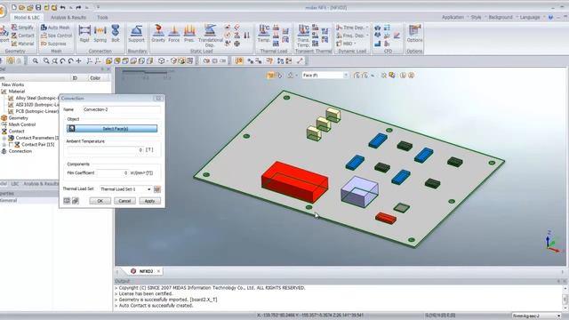The height and width of the screenshot is (320, 569).
Task: Select the NFXD2 document tab
Action: pyautogui.click(x=146, y=271)
